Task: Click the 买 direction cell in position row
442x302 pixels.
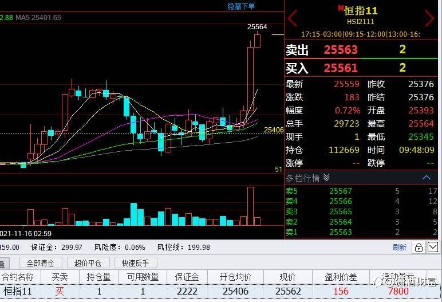Action: (60, 291)
